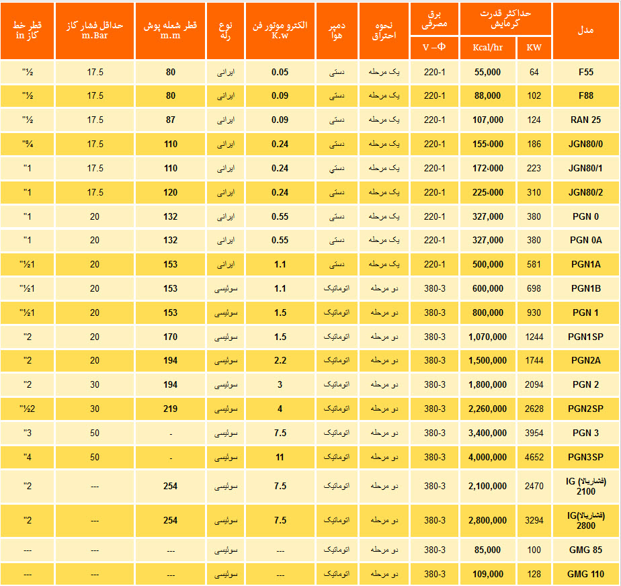Select the حداقل فشار گاز m.Bar header

coord(95,31)
